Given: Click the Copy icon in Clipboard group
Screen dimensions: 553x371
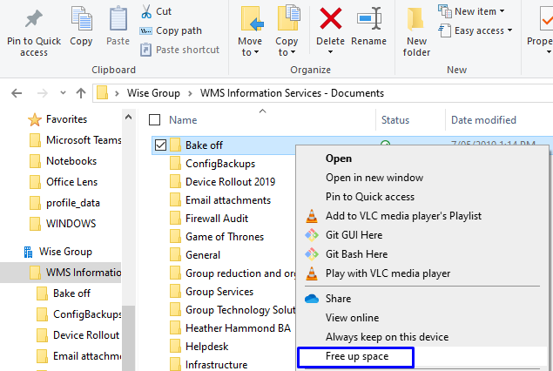Looking at the screenshot, I should tap(82, 18).
